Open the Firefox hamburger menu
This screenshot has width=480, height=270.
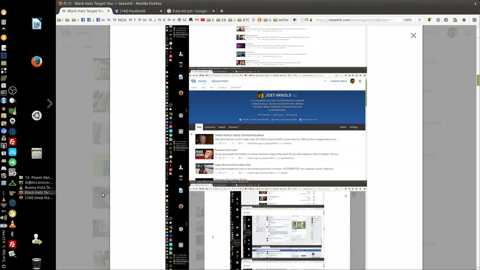click(474, 20)
